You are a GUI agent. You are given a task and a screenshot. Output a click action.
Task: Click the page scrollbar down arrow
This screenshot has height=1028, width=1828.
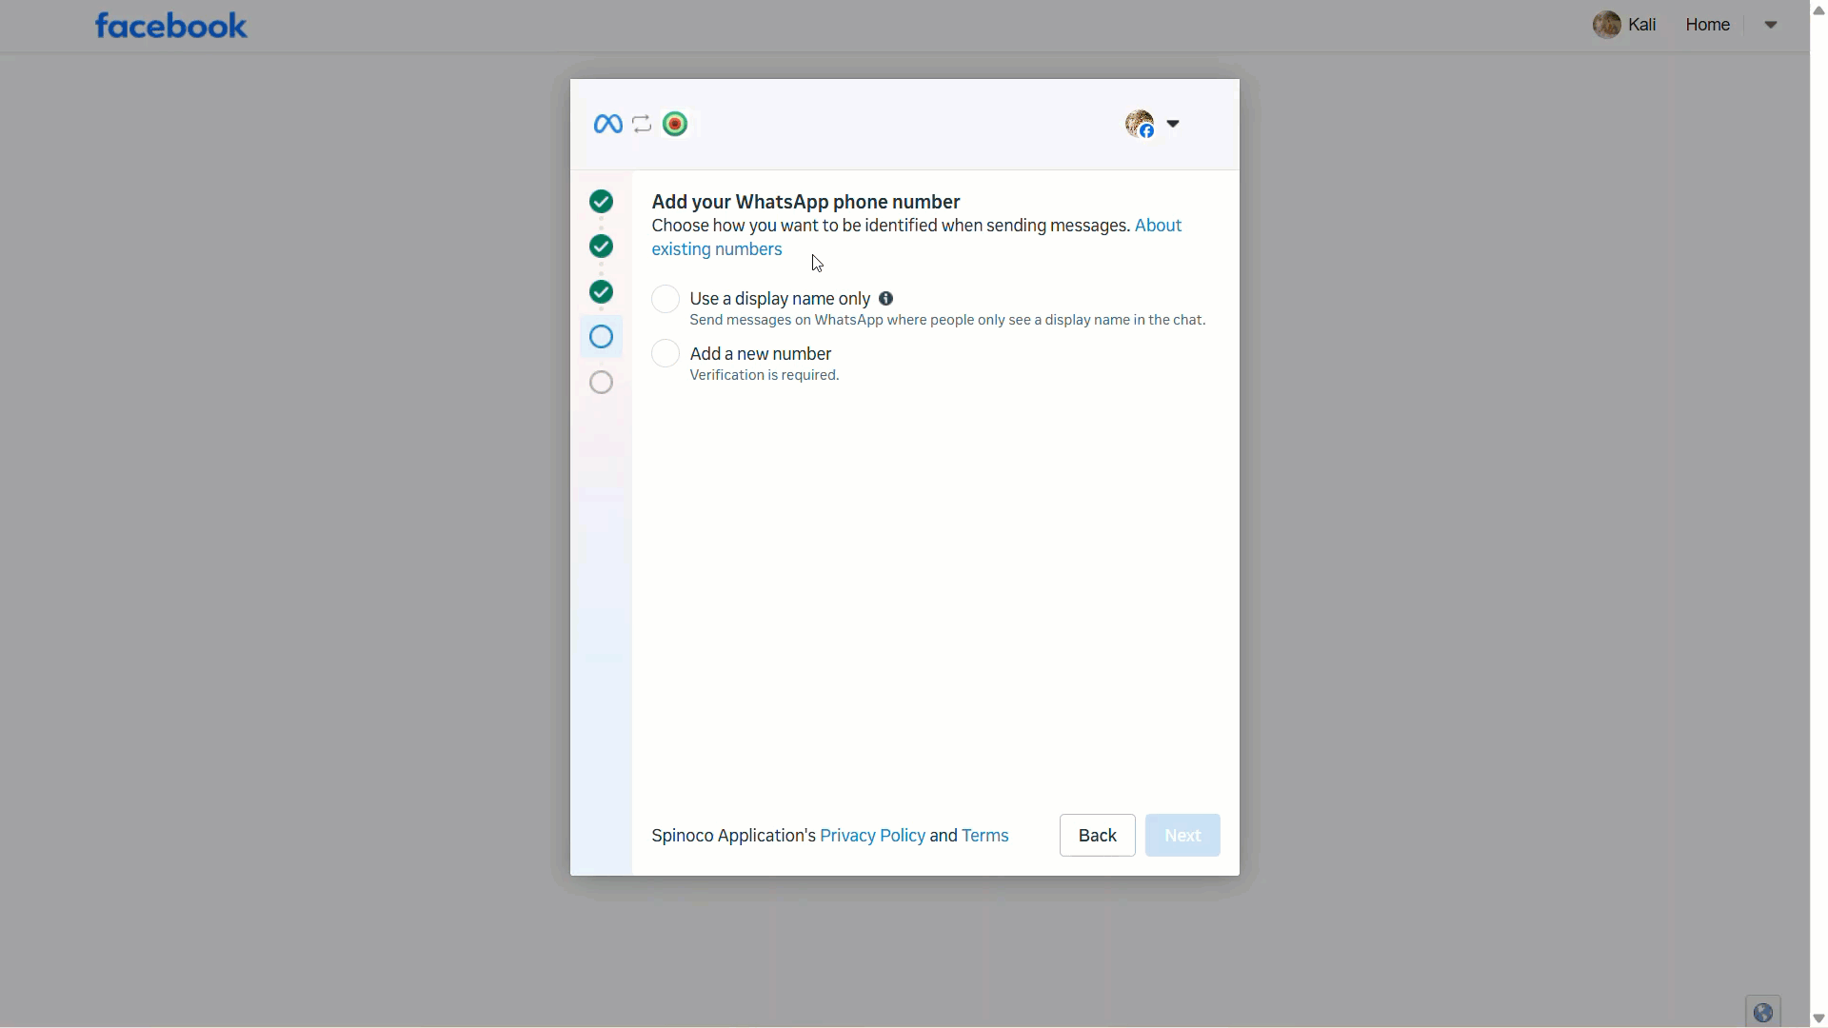point(1818,1018)
